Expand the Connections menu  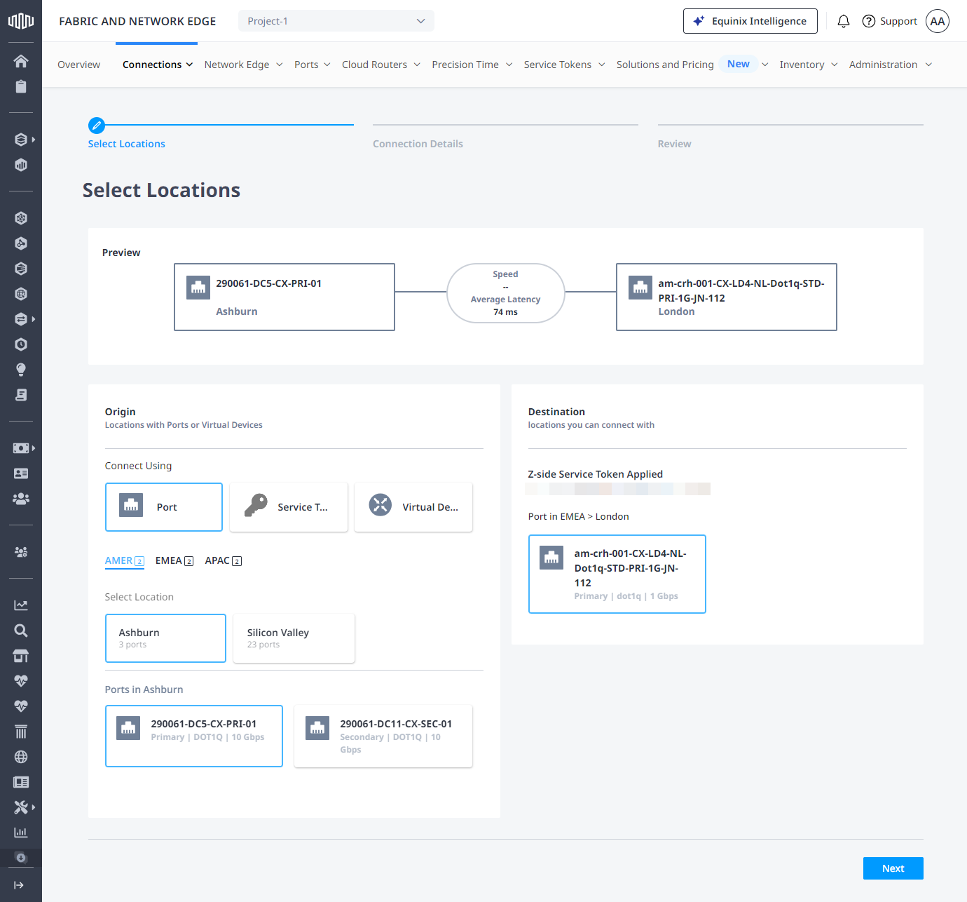[158, 65]
